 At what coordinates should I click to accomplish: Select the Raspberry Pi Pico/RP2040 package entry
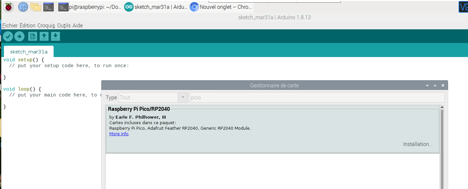(x=272, y=129)
